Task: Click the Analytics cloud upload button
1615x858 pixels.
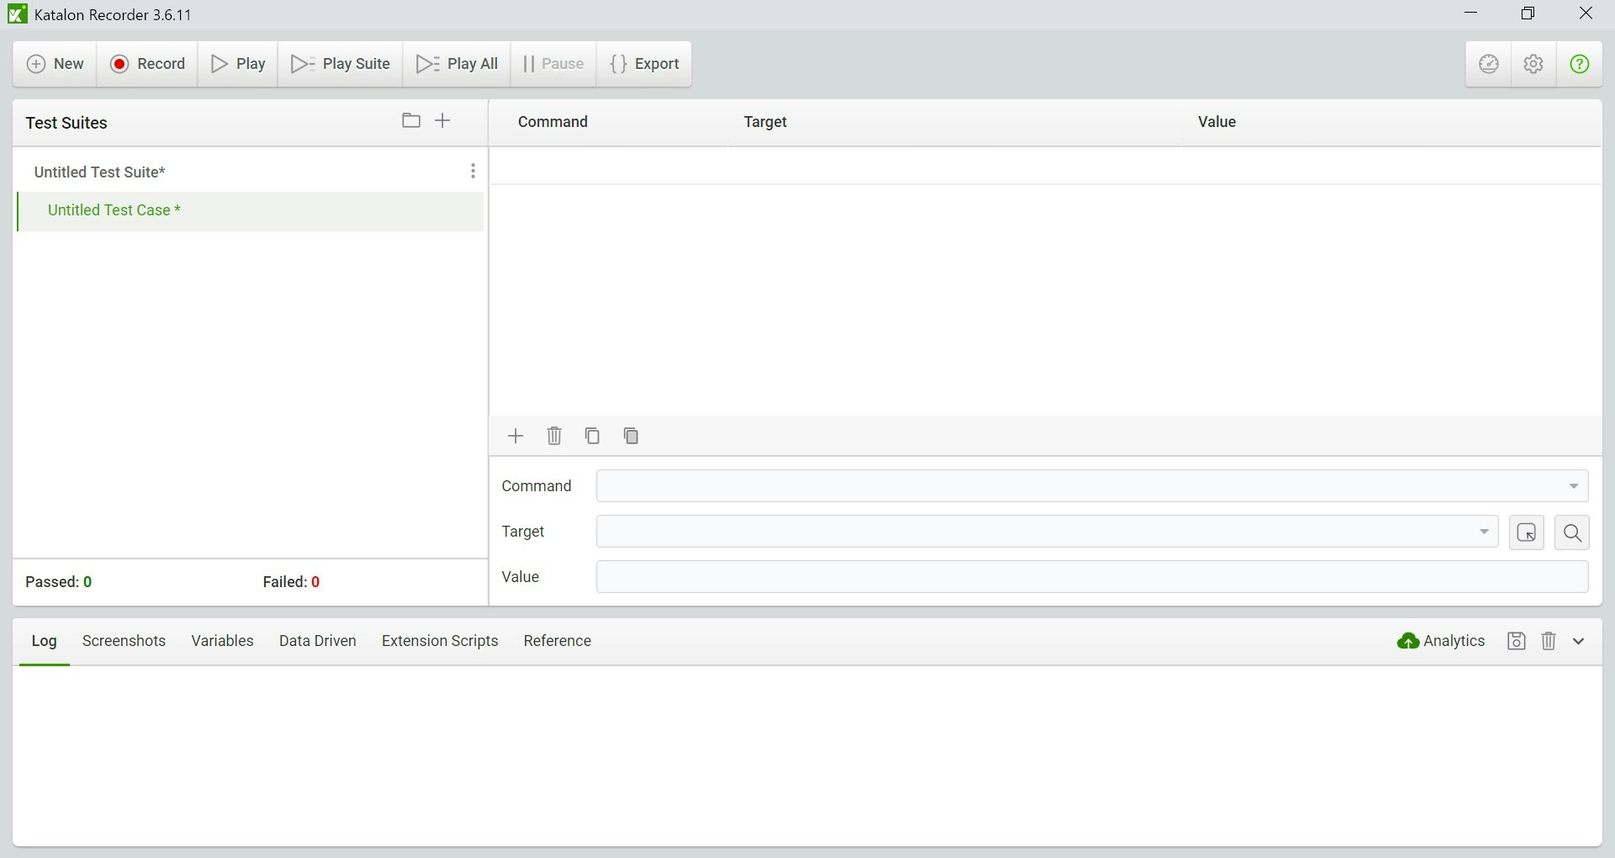Action: pos(1441,641)
